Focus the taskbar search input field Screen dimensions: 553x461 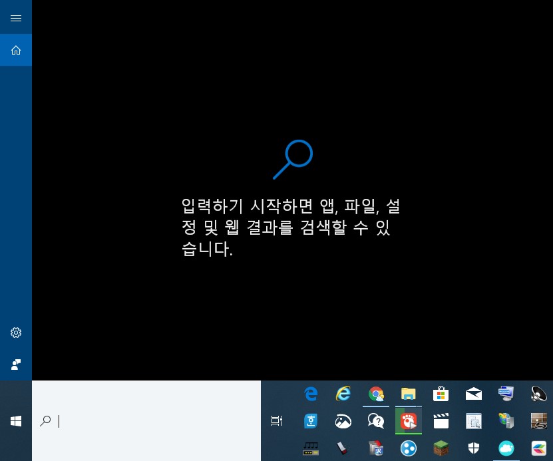(146, 421)
